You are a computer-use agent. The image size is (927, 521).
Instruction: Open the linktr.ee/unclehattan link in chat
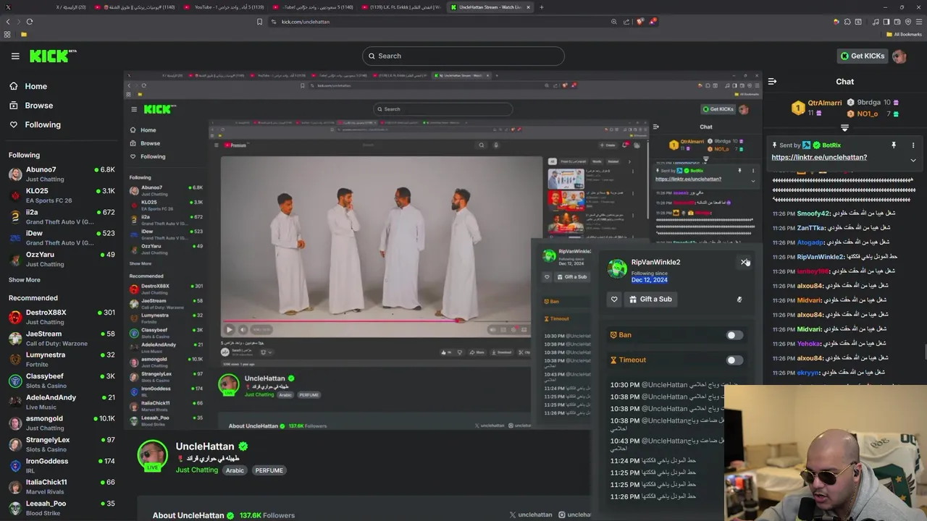point(819,157)
